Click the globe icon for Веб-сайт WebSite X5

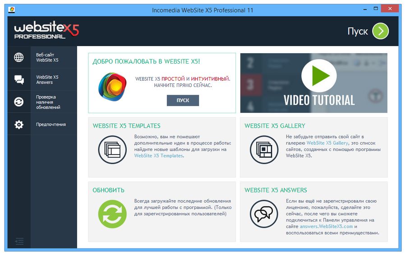[19, 57]
